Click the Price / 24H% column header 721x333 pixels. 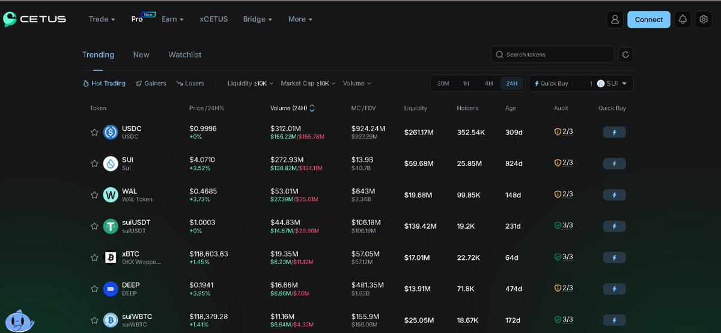(207, 109)
